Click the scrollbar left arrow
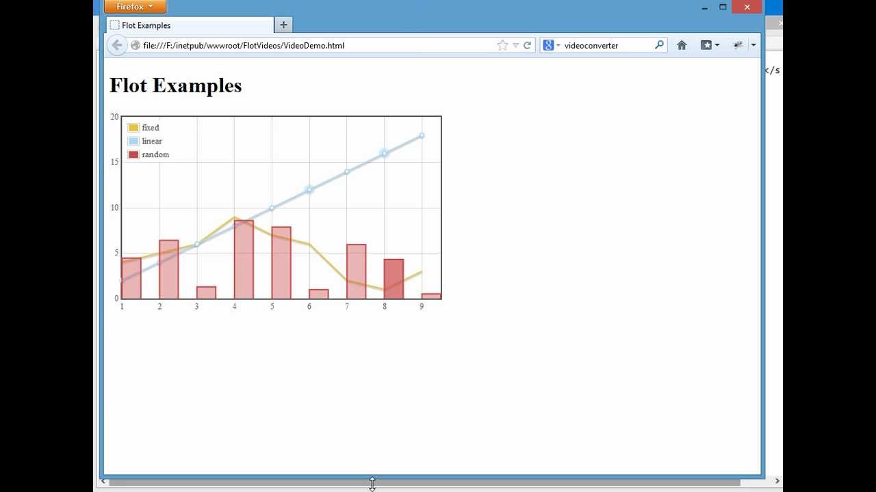This screenshot has height=492, width=876. (x=103, y=482)
